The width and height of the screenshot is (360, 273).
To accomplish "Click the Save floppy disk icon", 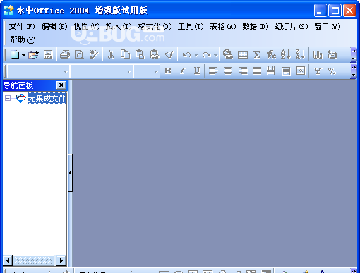I will click(x=48, y=55).
